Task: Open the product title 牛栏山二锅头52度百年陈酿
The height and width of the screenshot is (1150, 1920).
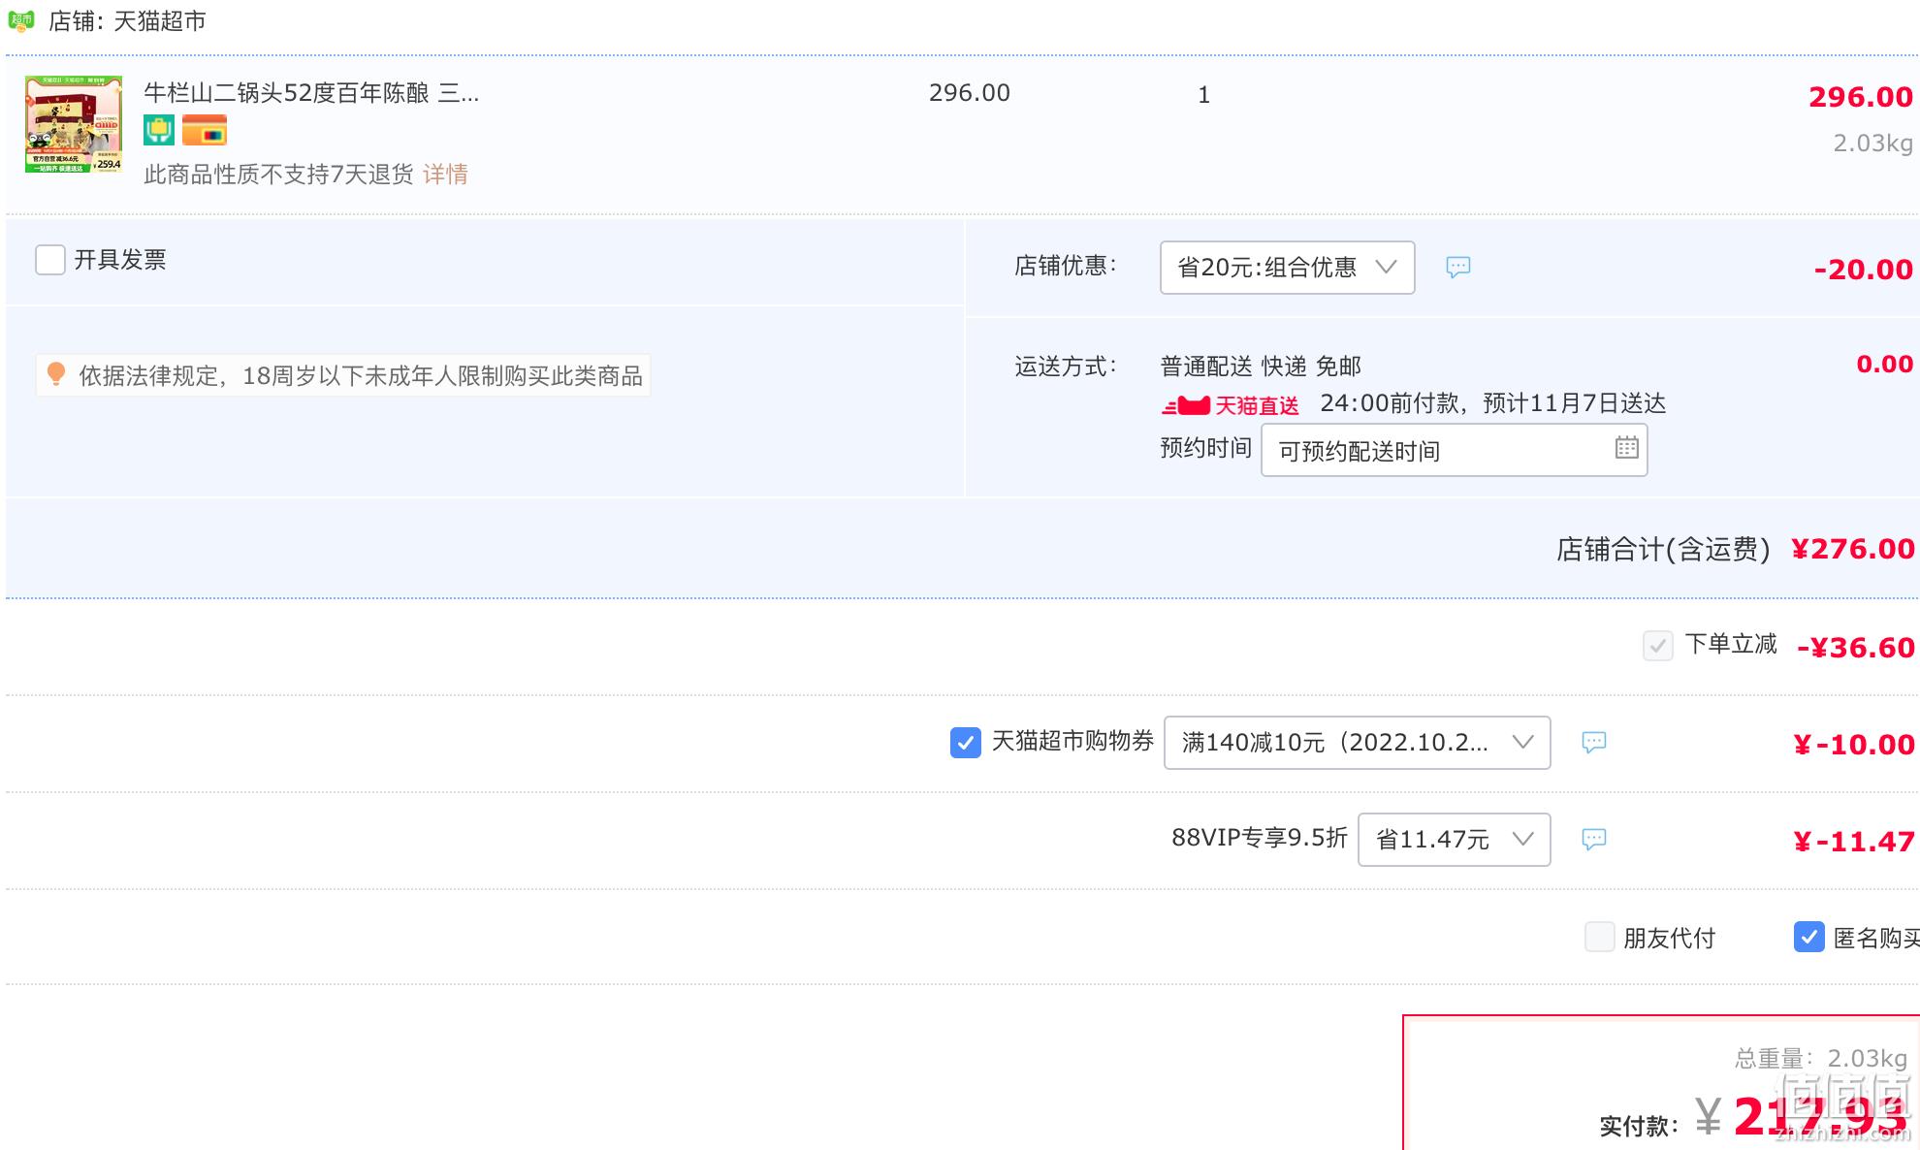Action: coord(310,93)
